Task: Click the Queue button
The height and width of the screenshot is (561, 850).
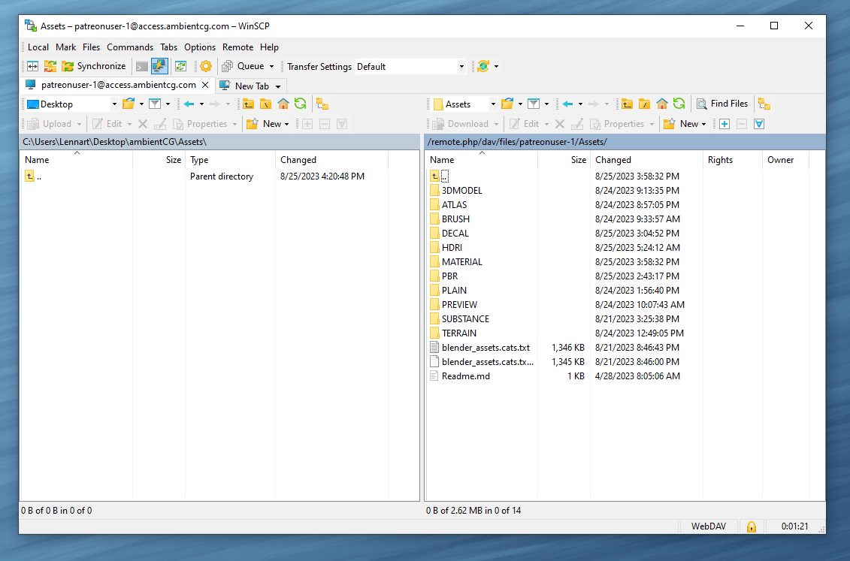Action: 244,66
